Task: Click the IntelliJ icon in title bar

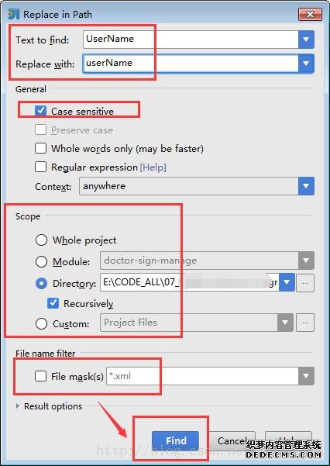Action: [x=14, y=14]
